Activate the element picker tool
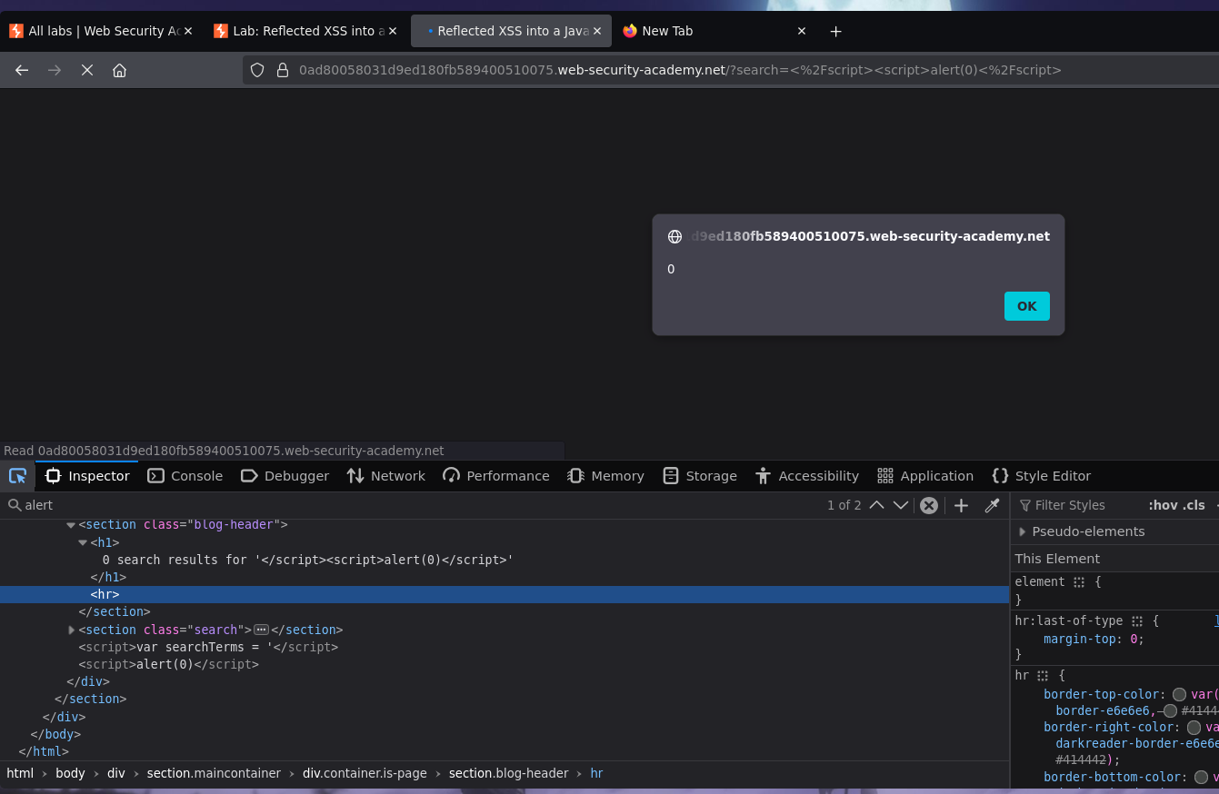The width and height of the screenshot is (1219, 794). [x=17, y=476]
